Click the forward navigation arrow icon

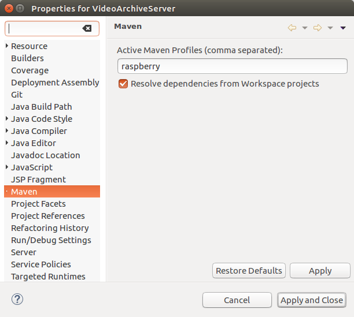(x=317, y=28)
